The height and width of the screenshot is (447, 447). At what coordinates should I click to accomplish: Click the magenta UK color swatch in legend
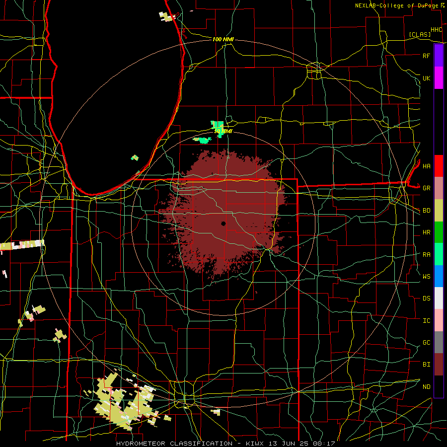[x=439, y=78]
